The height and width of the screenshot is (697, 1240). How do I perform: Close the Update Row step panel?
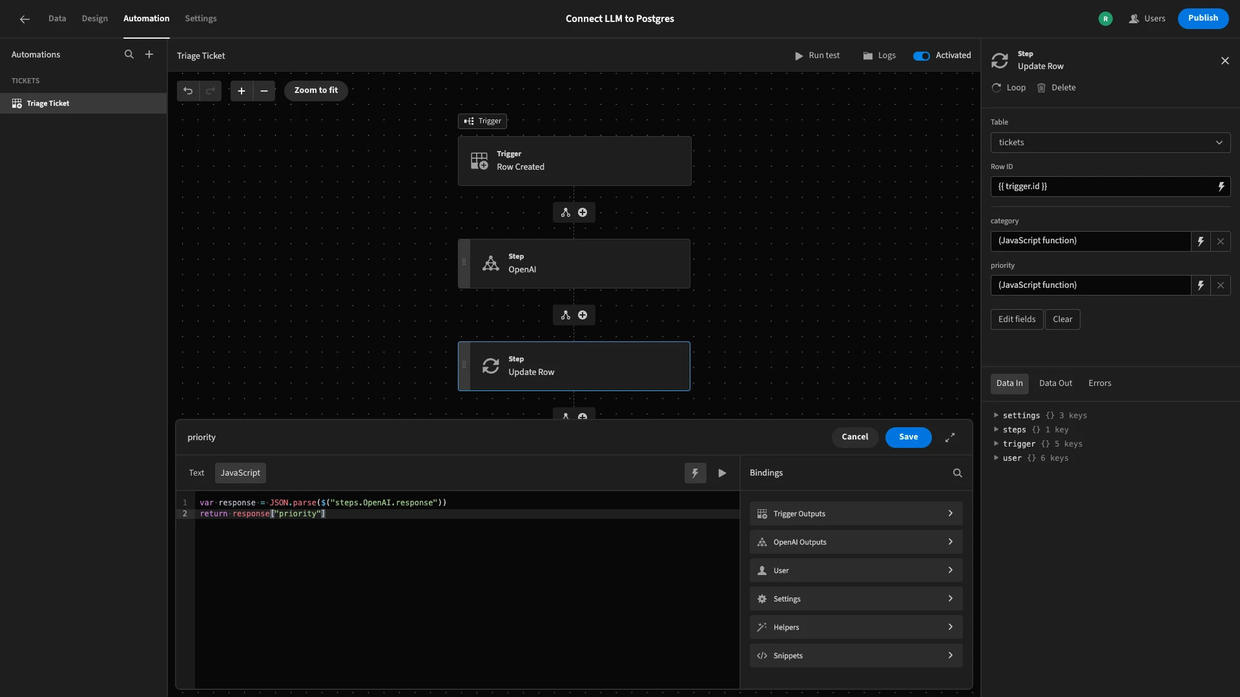tap(1225, 61)
